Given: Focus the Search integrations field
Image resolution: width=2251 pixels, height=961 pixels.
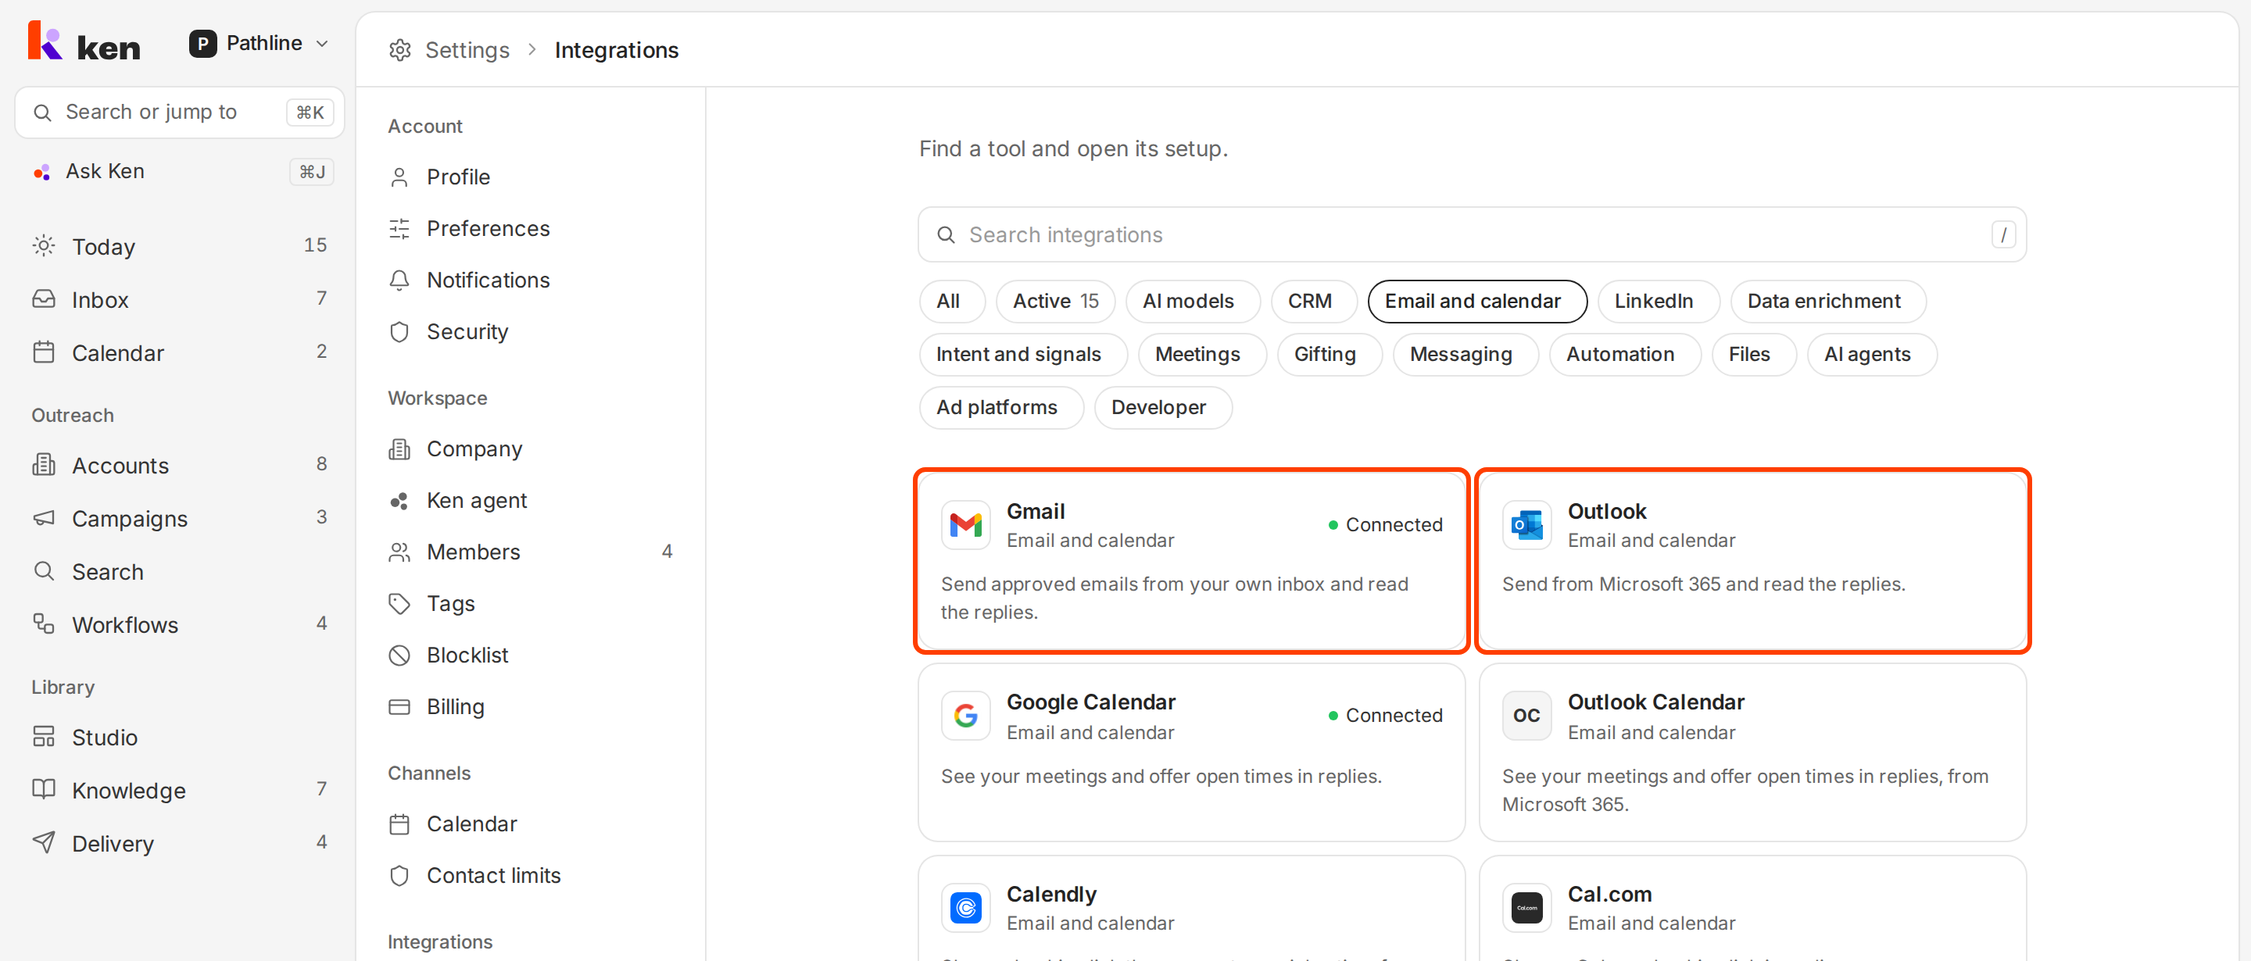Looking at the screenshot, I should coord(1472,235).
